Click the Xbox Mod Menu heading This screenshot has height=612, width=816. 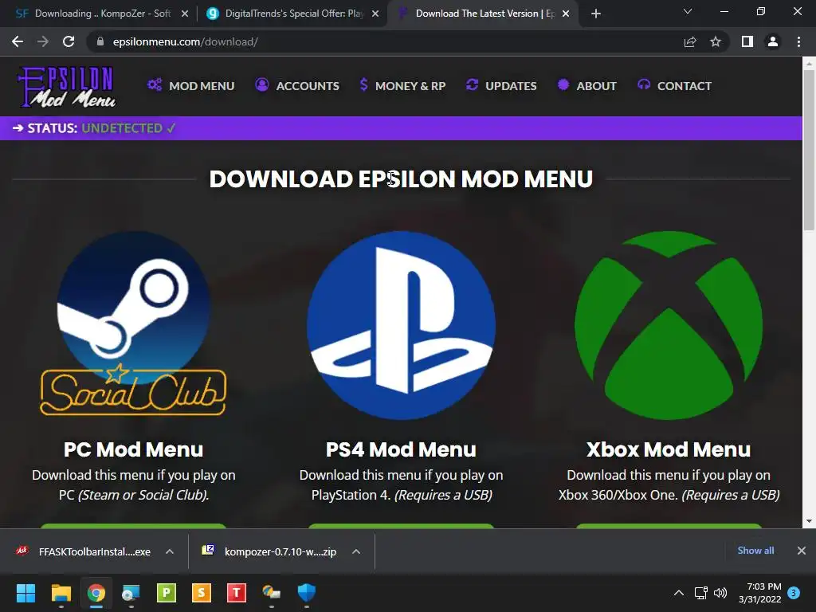pyautogui.click(x=669, y=449)
